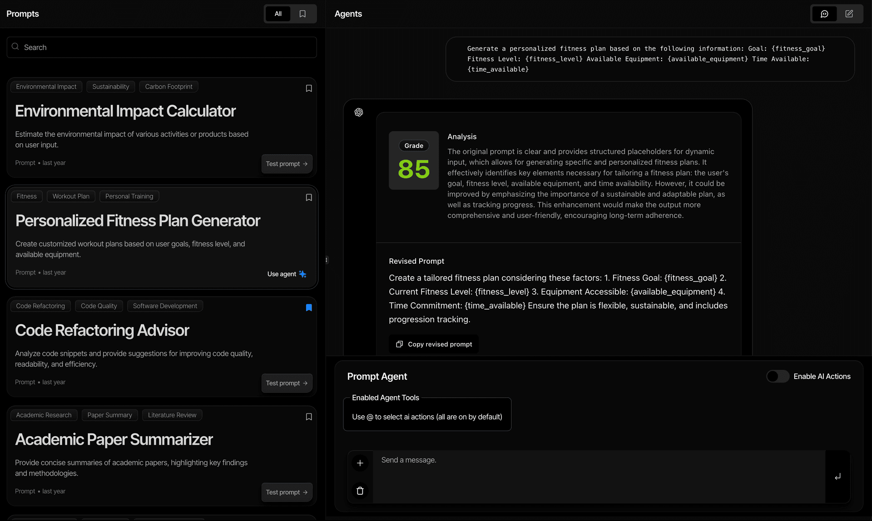Viewport: 872px width, 521px height.
Task: Click Copy revised prompt button
Action: [434, 344]
